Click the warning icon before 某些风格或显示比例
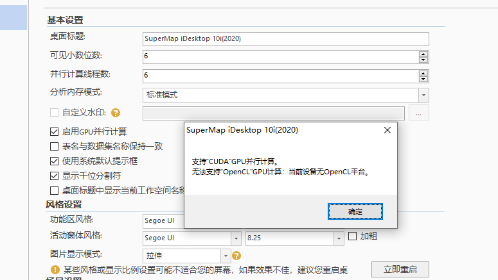Image resolution: width=498 pixels, height=280 pixels. click(55, 270)
